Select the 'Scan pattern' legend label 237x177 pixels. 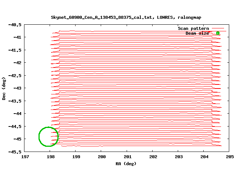[193, 28]
